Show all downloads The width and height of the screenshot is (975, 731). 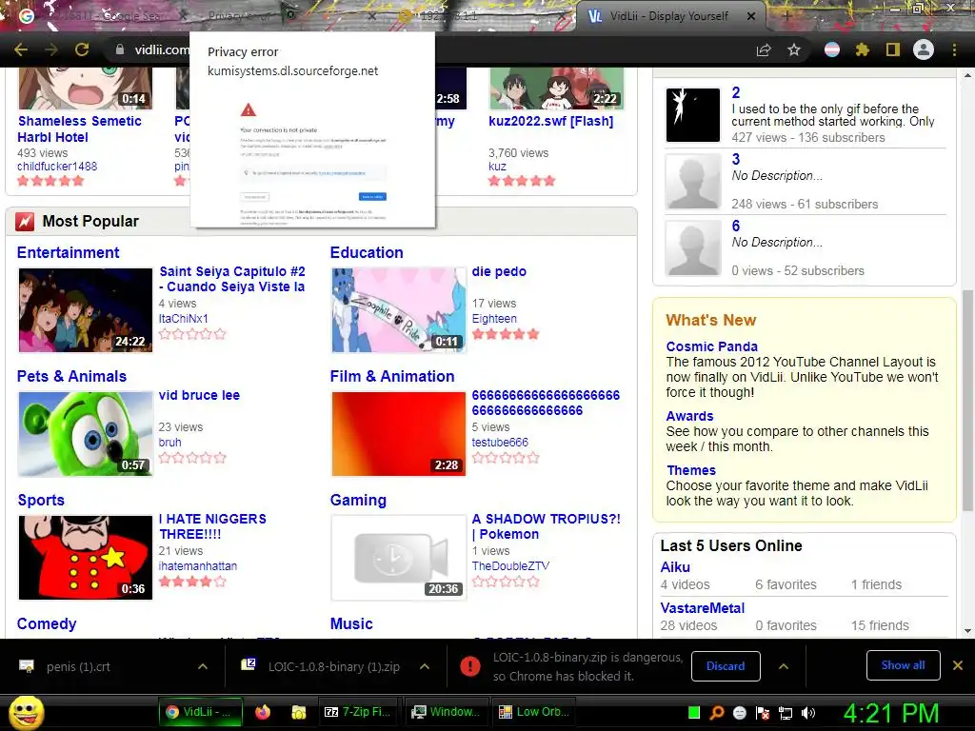pos(903,665)
